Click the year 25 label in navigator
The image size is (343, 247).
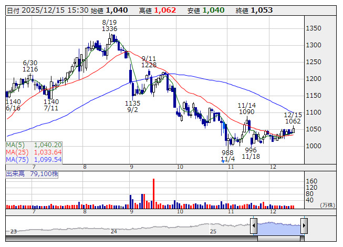coord(213,231)
